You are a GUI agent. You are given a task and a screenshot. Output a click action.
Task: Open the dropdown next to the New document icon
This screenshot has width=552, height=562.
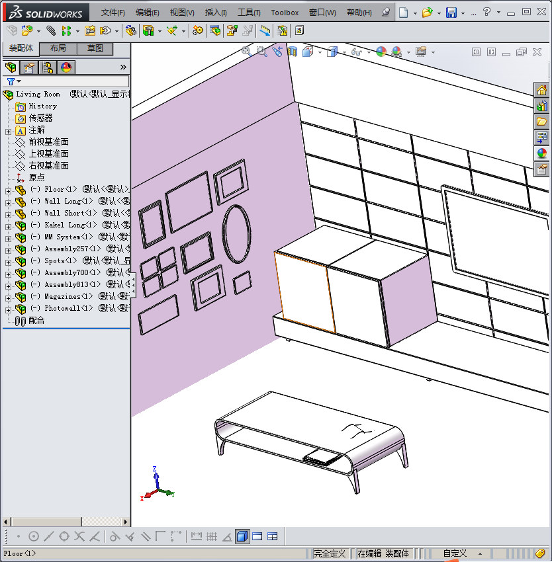[415, 13]
